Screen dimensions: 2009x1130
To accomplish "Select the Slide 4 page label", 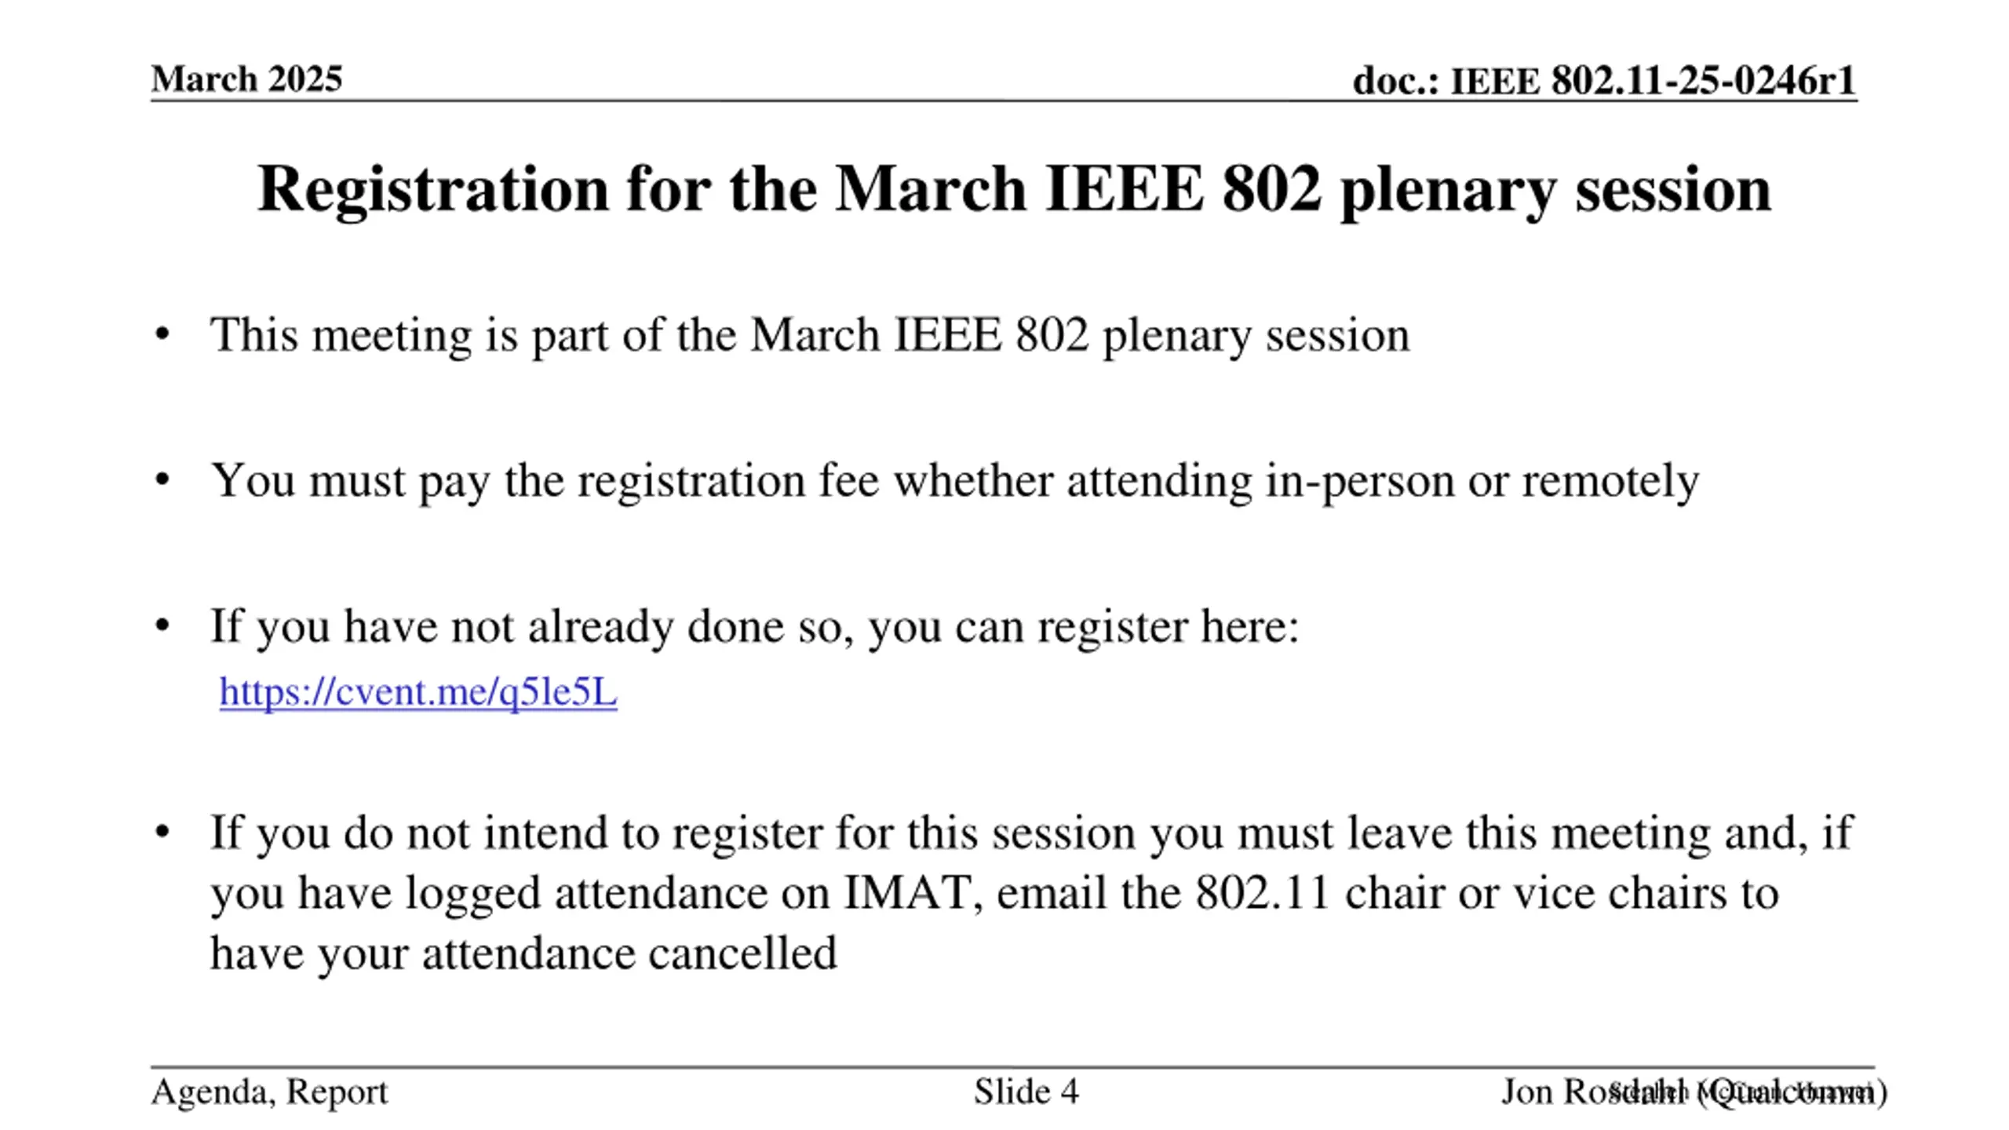I will [1026, 1092].
